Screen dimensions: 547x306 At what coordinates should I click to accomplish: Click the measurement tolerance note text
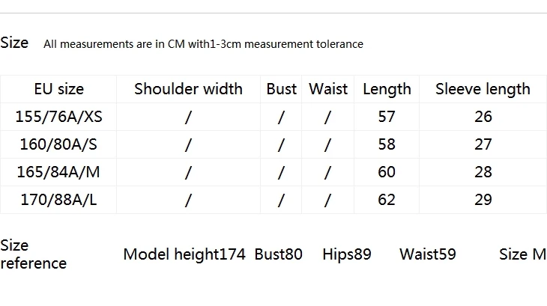203,44
